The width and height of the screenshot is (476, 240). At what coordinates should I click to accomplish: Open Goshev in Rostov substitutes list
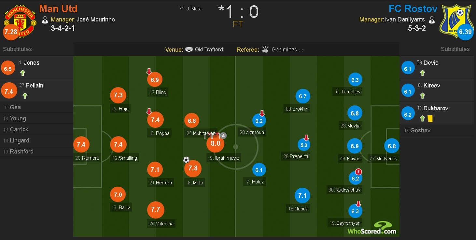(x=420, y=130)
